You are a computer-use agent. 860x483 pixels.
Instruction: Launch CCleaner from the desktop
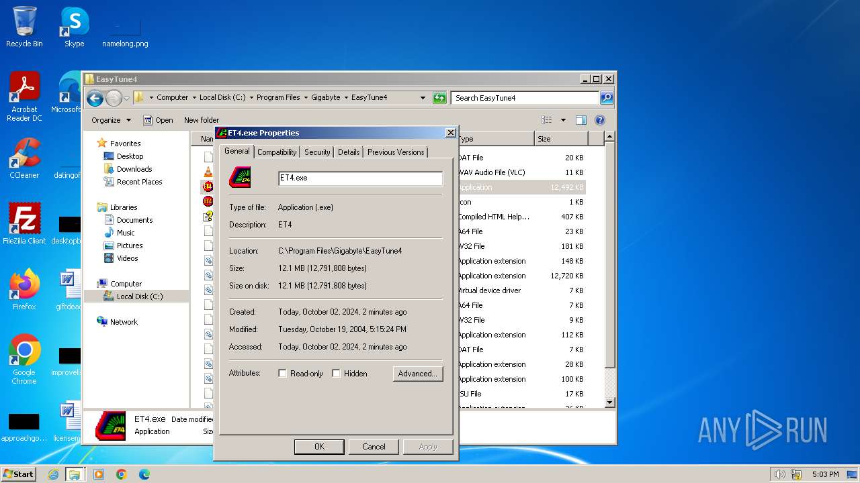click(x=24, y=158)
